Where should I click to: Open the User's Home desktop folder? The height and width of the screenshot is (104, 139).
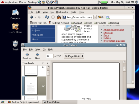(x=15, y=28)
